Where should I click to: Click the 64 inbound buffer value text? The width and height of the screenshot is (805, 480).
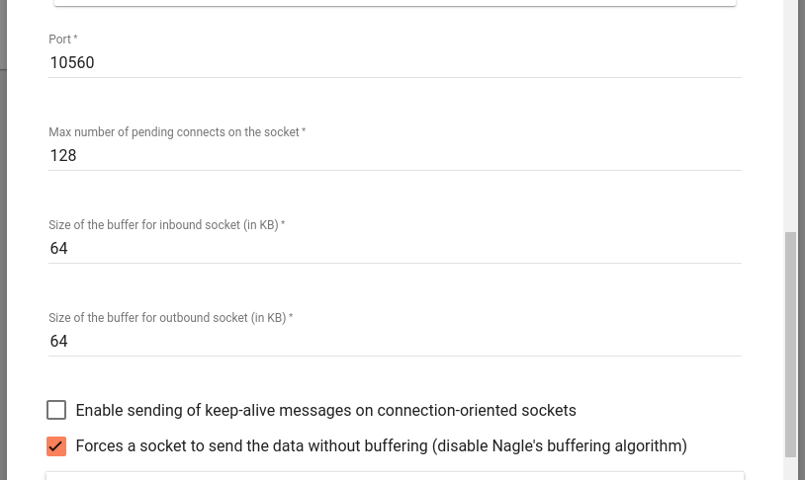[58, 248]
